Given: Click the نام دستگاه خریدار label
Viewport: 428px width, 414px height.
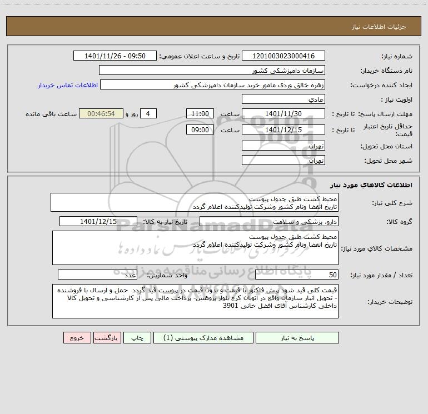Looking at the screenshot, I should pyautogui.click(x=386, y=71).
